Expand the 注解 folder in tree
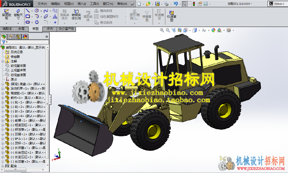 [3, 61]
